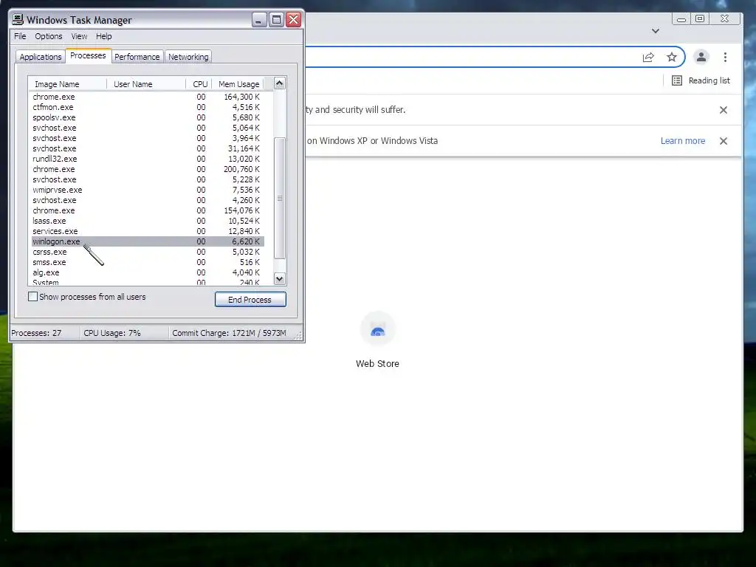Select chrome.exe using 154,076 K

point(147,210)
